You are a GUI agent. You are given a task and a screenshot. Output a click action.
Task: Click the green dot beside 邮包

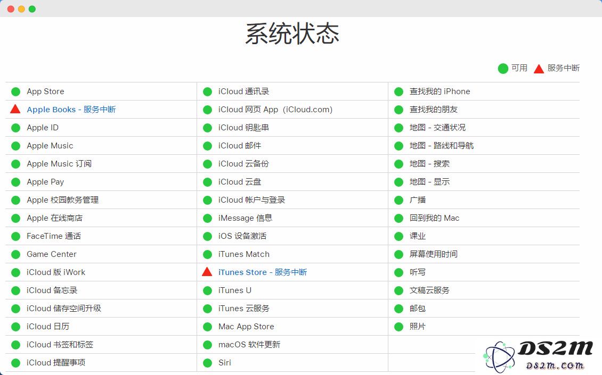point(399,309)
